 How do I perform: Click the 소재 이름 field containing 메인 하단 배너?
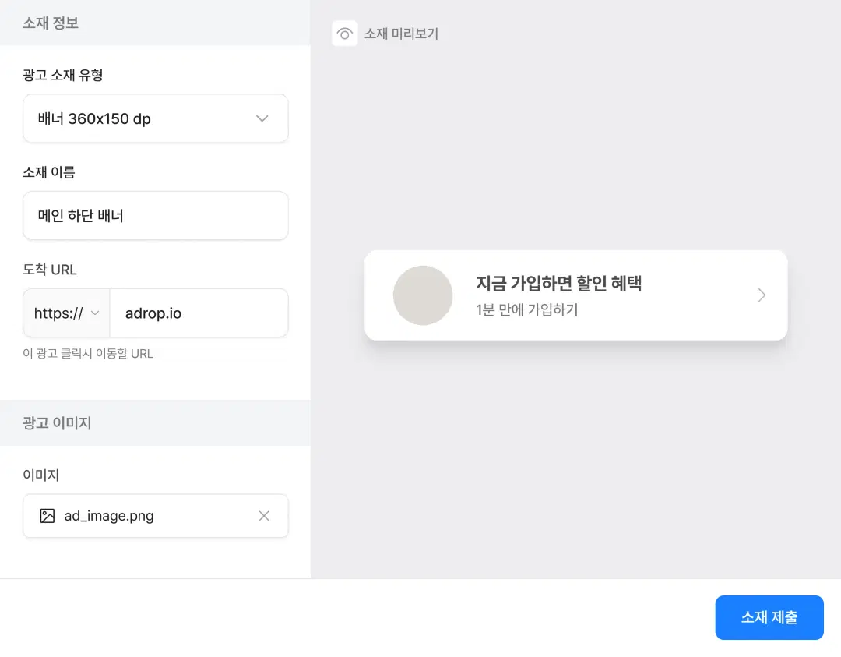click(156, 216)
